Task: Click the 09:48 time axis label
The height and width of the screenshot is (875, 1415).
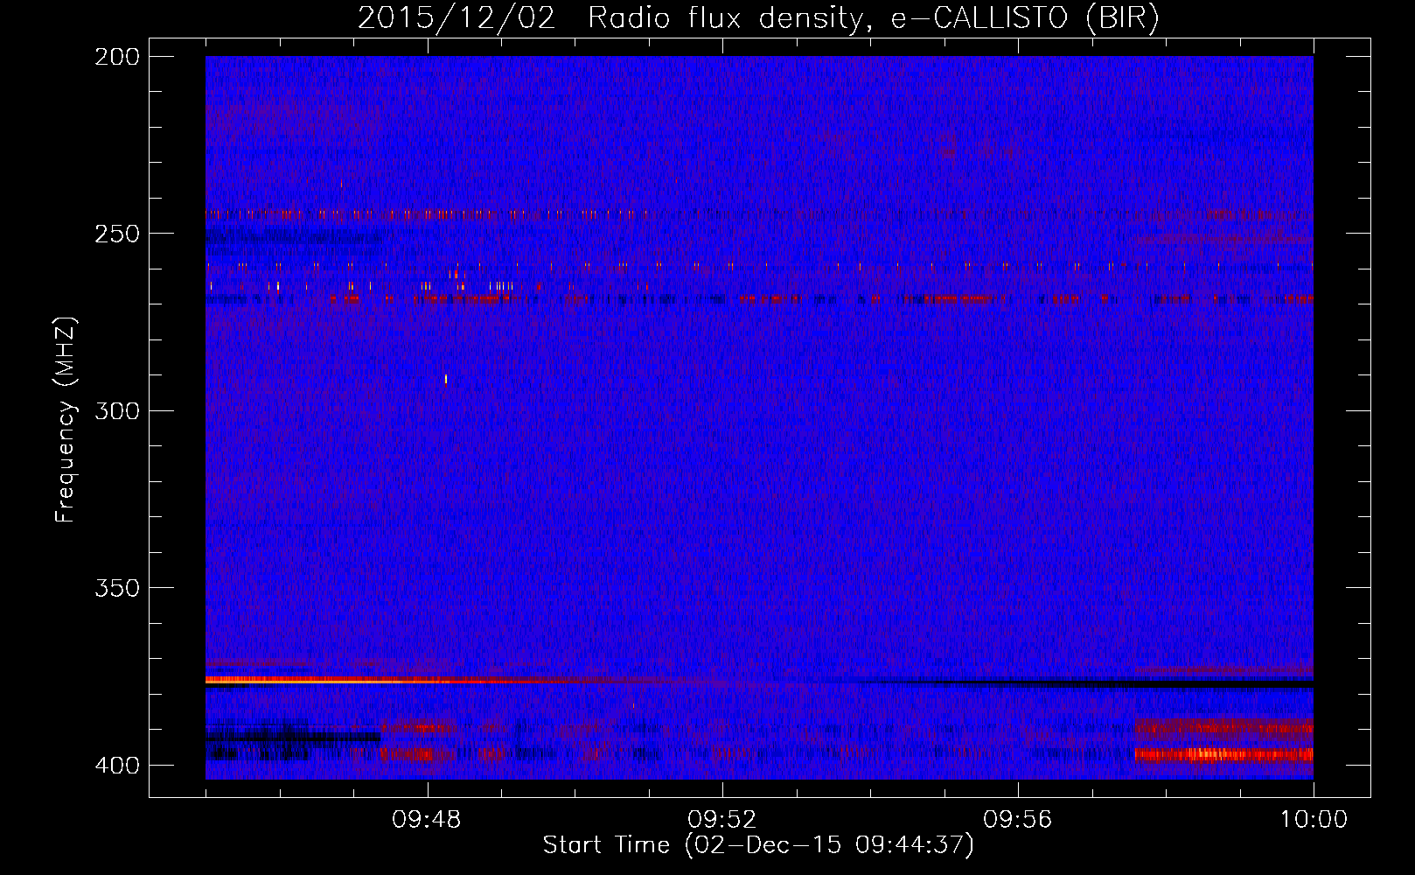Action: [x=427, y=820]
